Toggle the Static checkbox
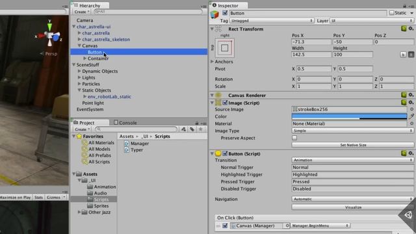 pos(391,13)
